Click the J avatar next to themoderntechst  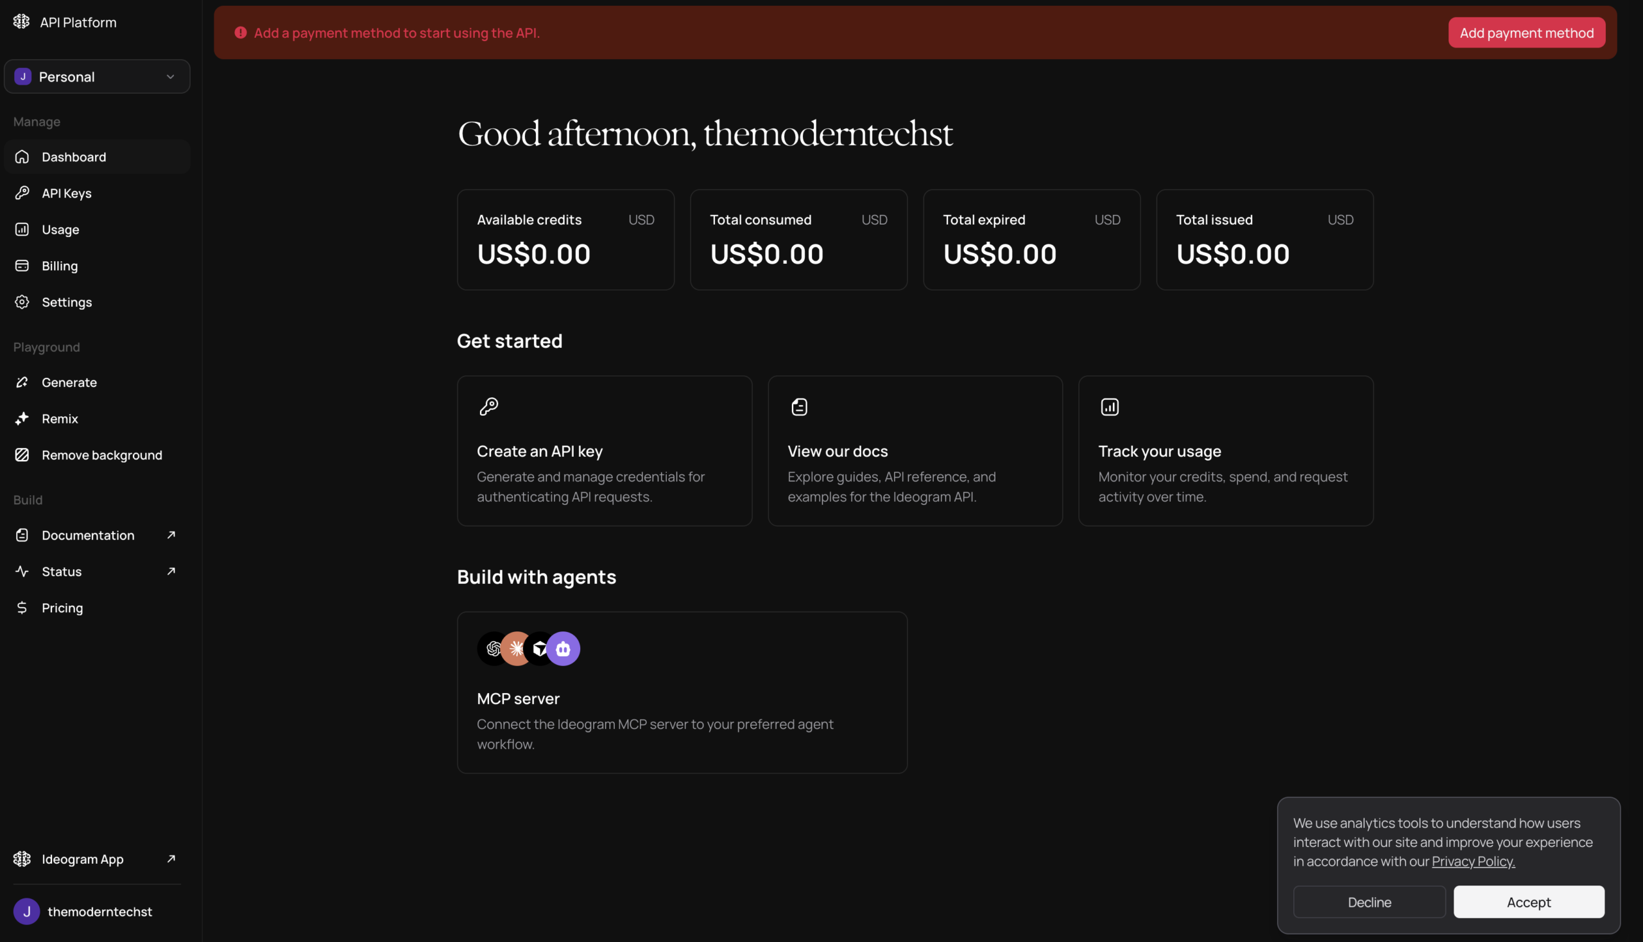[26, 911]
